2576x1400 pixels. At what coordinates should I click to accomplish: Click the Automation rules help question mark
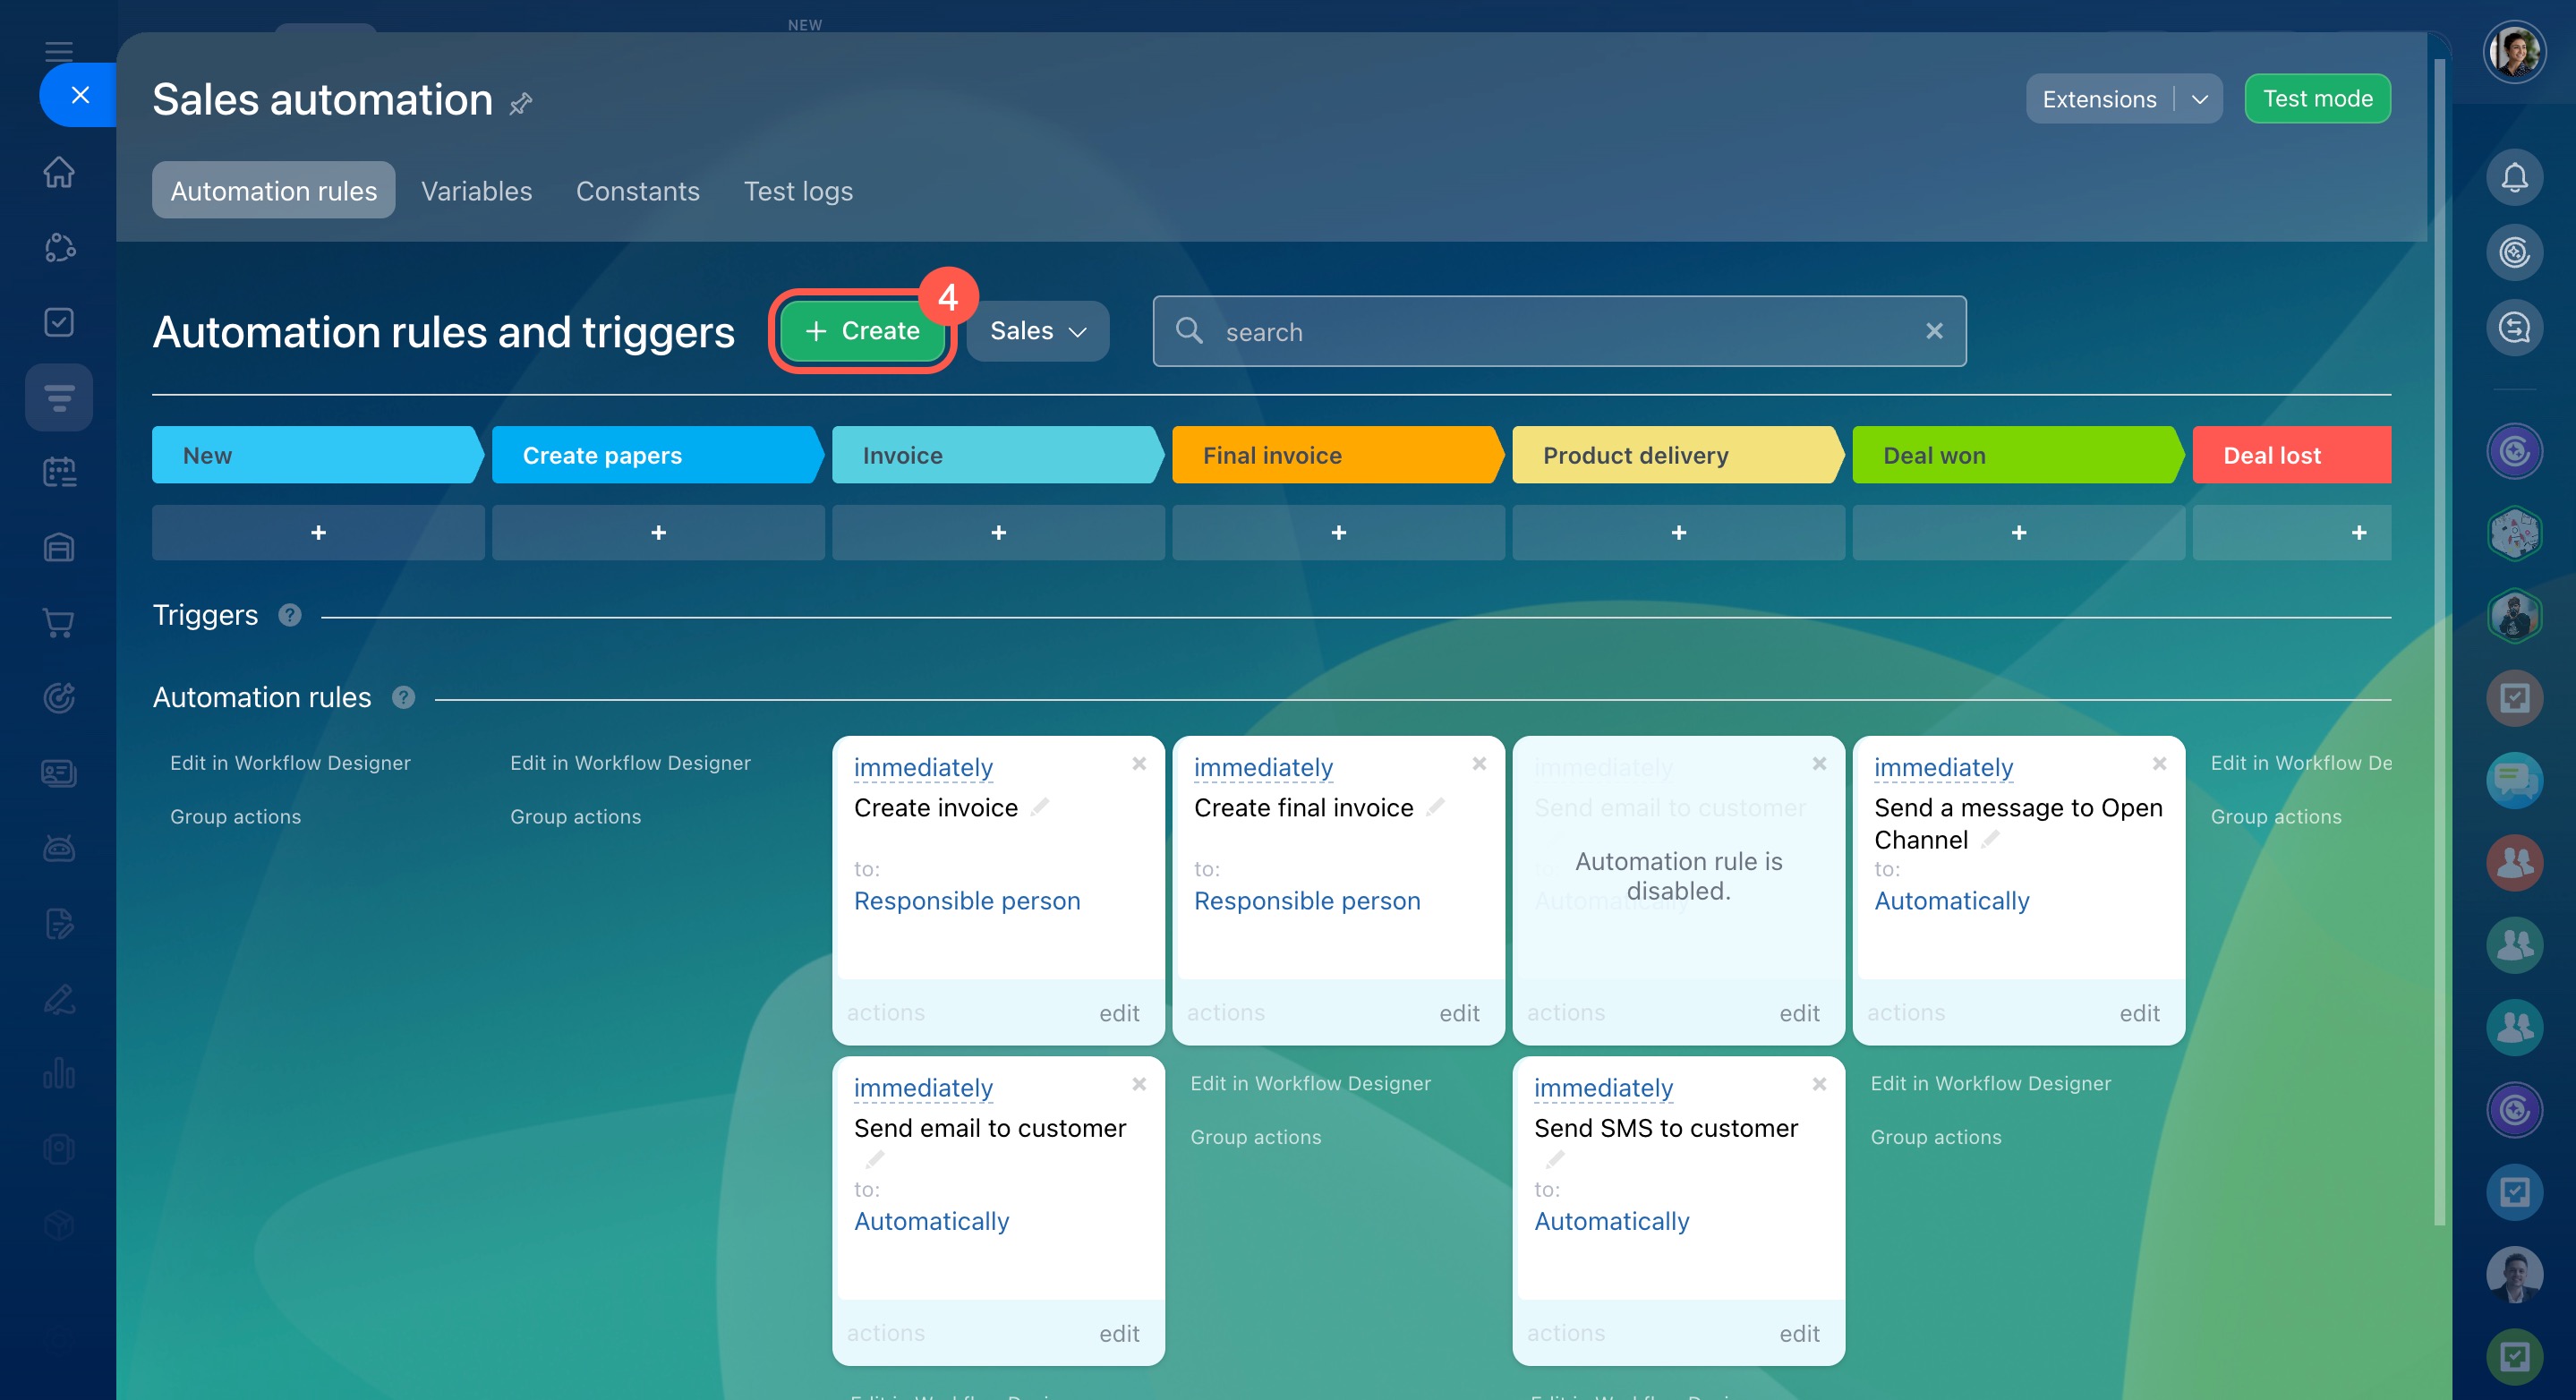(403, 697)
